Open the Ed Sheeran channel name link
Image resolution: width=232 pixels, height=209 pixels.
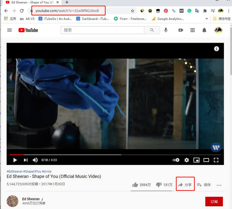(x=31, y=199)
